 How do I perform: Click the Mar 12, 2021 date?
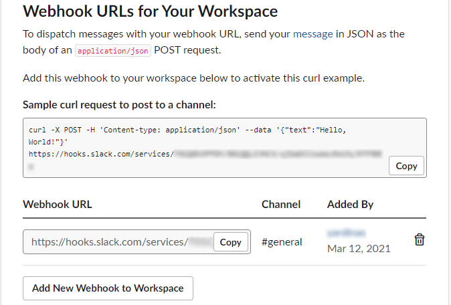point(359,249)
